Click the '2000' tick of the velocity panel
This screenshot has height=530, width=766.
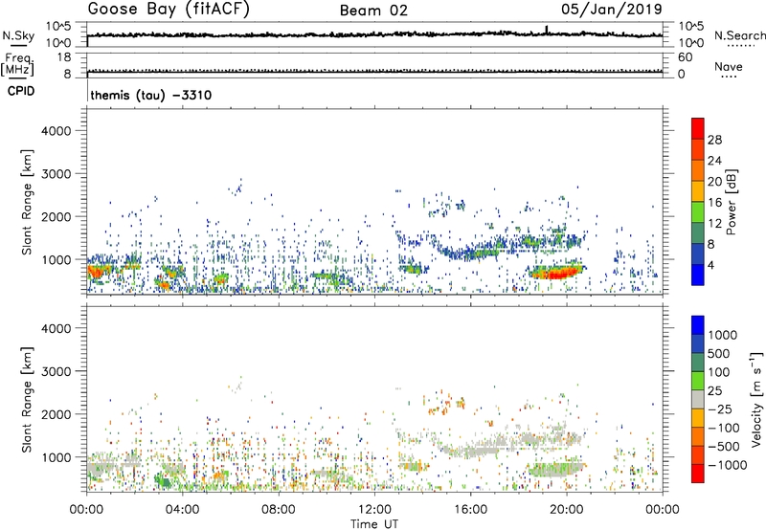(56, 414)
